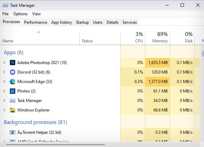This screenshot has height=147, width=204.
Task: Select the Photos (2) row
Action: coord(100,91)
